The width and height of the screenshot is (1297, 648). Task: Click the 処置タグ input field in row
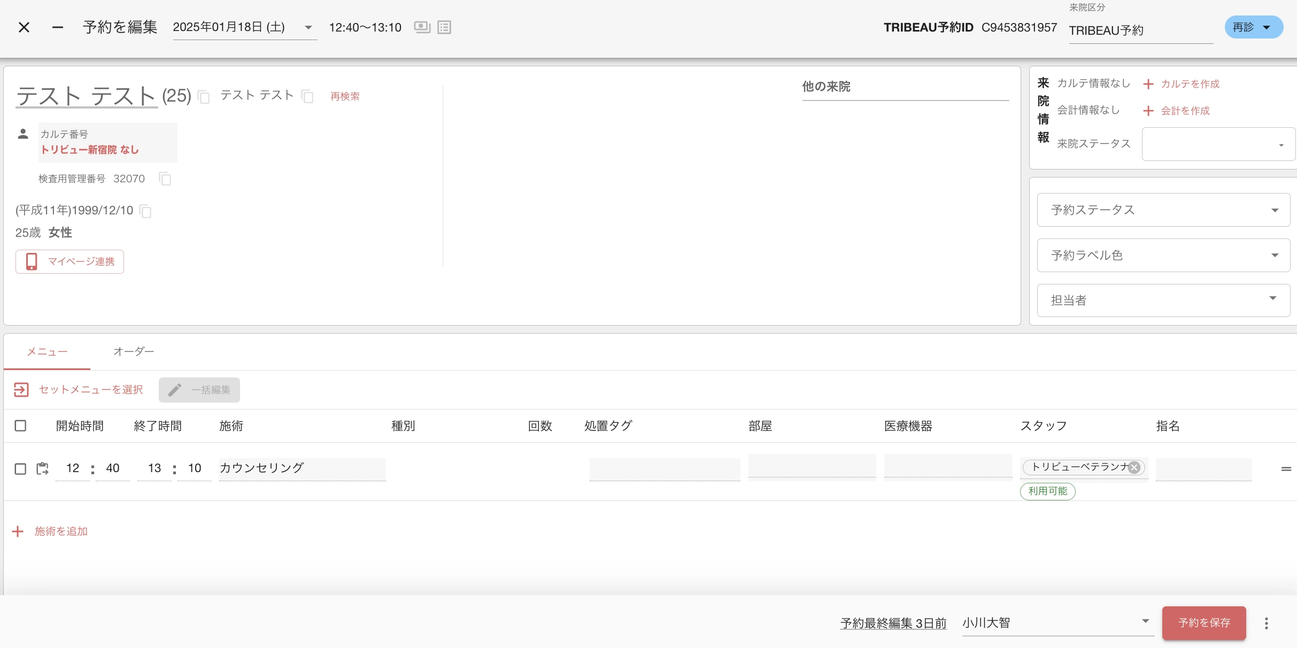pyautogui.click(x=665, y=469)
